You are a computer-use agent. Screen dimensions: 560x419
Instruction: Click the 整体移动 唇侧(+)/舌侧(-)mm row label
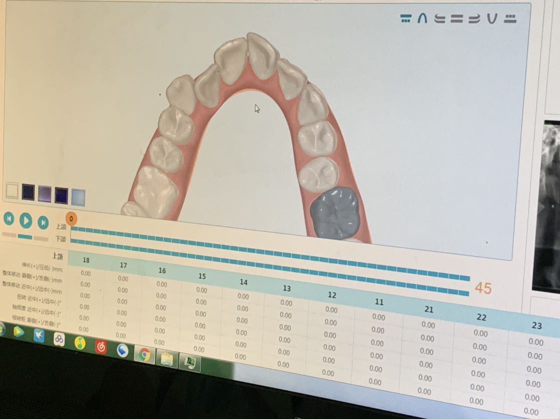(32, 276)
